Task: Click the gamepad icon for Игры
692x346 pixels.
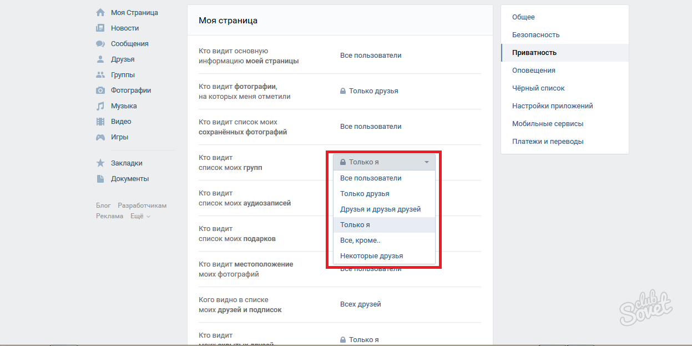Action: click(100, 137)
